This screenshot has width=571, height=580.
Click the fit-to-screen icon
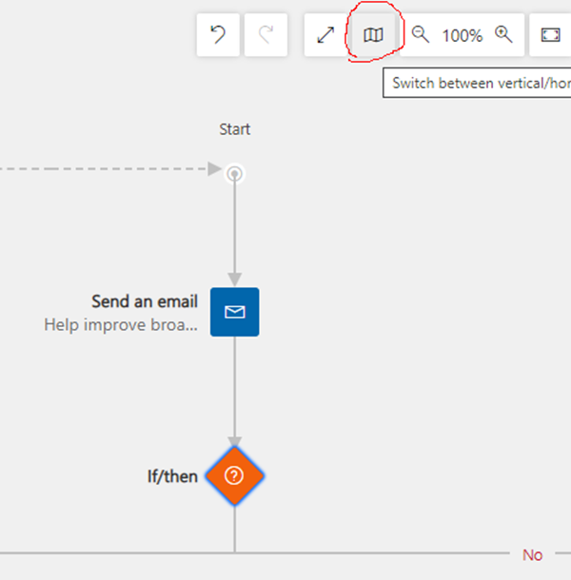[x=550, y=35]
